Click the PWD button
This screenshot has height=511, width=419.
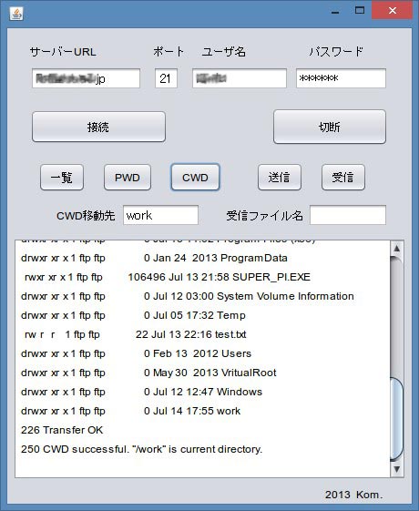(x=128, y=178)
